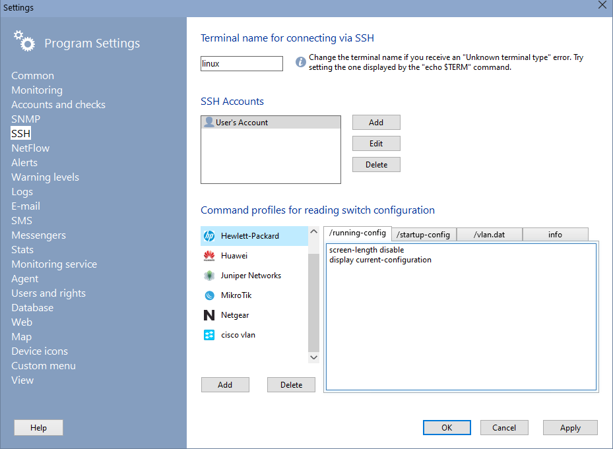This screenshot has width=613, height=449.
Task: Select the Hewlett-Packard vendor profile icon
Action: 209,235
